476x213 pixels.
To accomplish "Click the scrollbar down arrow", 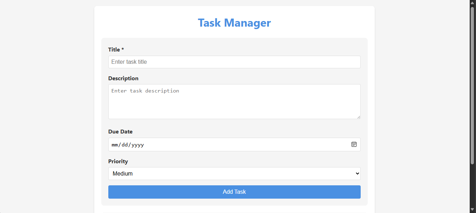I will click(x=472, y=209).
